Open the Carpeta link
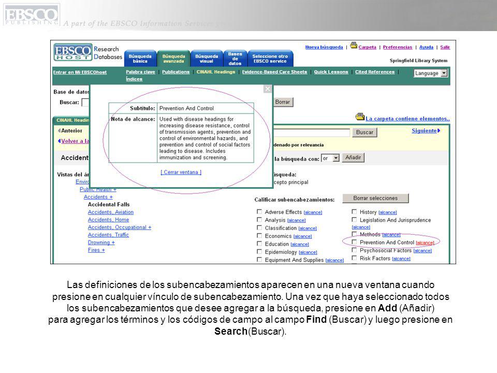497x373 pixels. pyautogui.click(x=368, y=47)
